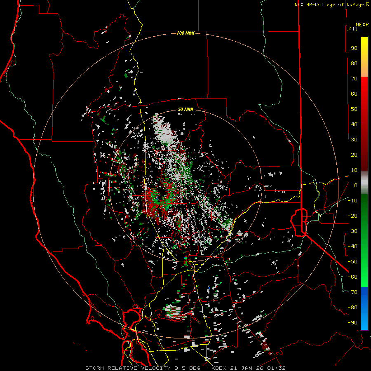Image resolution: width=371 pixels, height=371 pixels.
Task: Click the positive 90 scale label
Action: coord(354,48)
